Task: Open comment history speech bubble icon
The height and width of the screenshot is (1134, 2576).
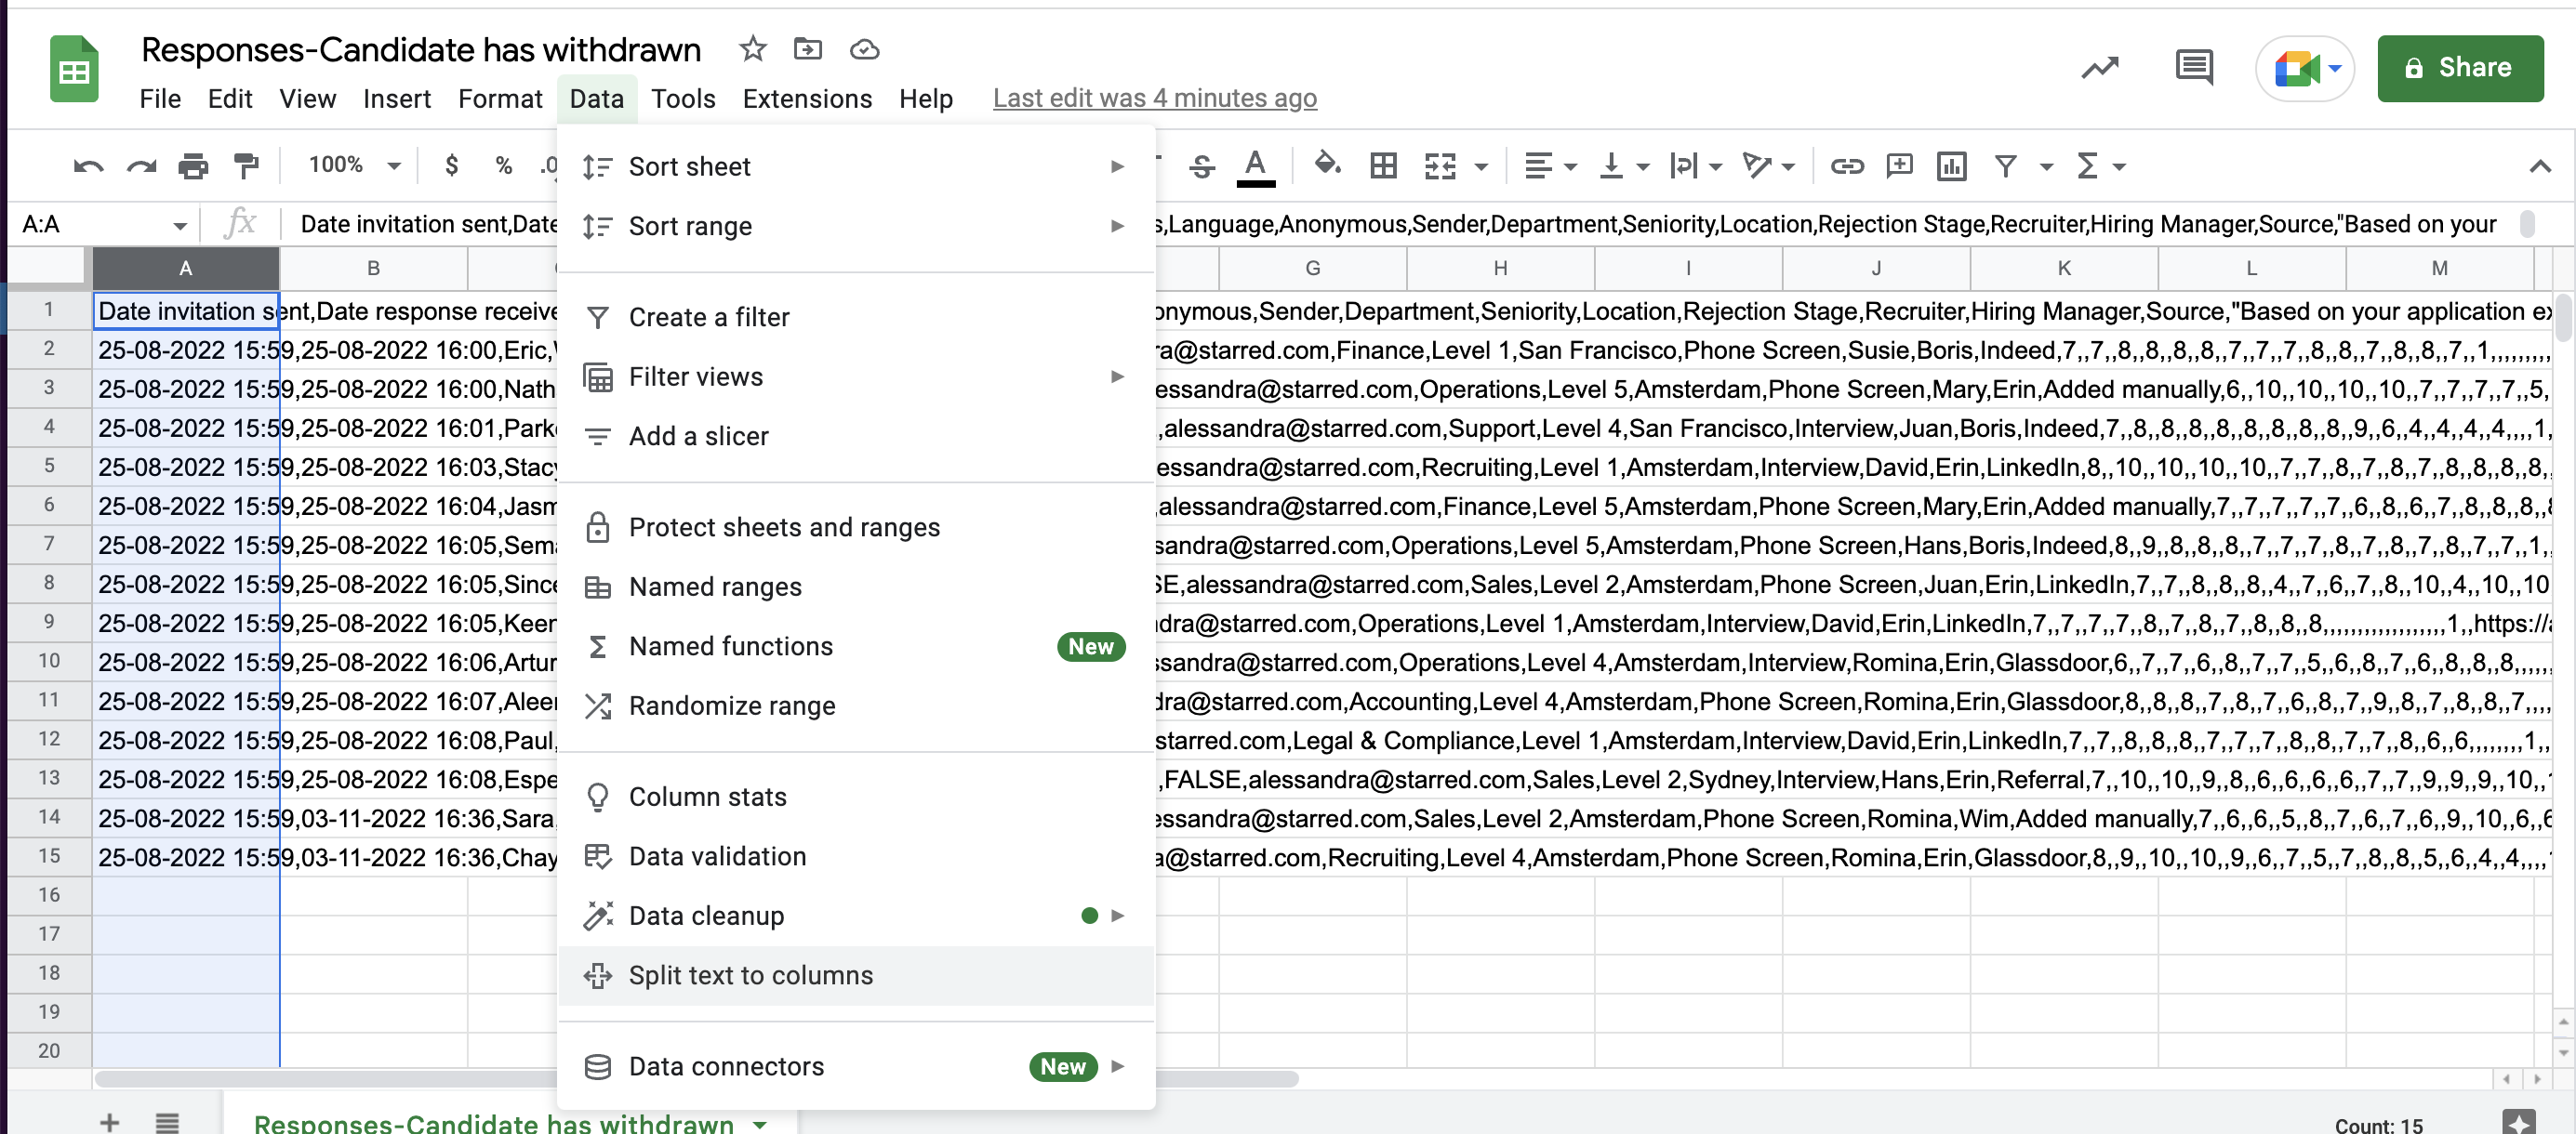Action: pyautogui.click(x=2193, y=68)
